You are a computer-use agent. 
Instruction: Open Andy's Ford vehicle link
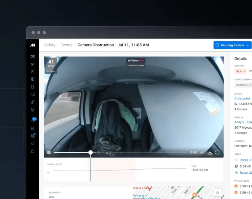pos(243,122)
